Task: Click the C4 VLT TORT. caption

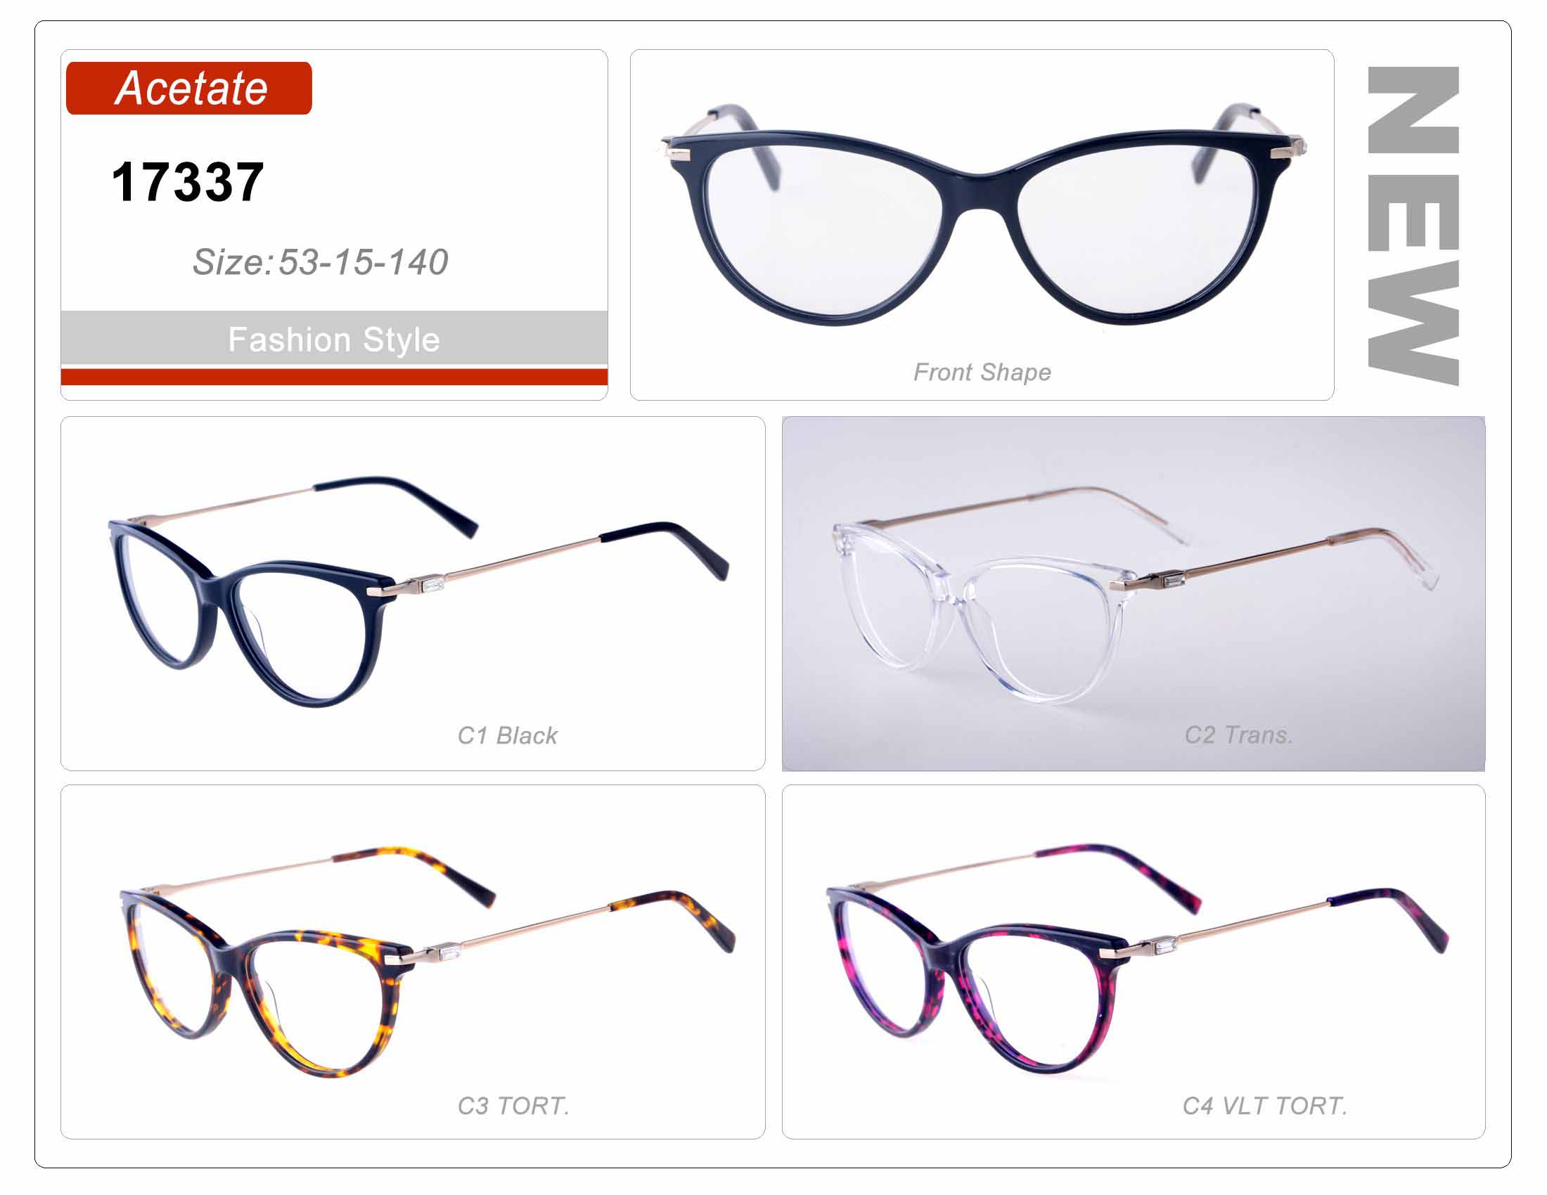Action: (x=1264, y=1106)
